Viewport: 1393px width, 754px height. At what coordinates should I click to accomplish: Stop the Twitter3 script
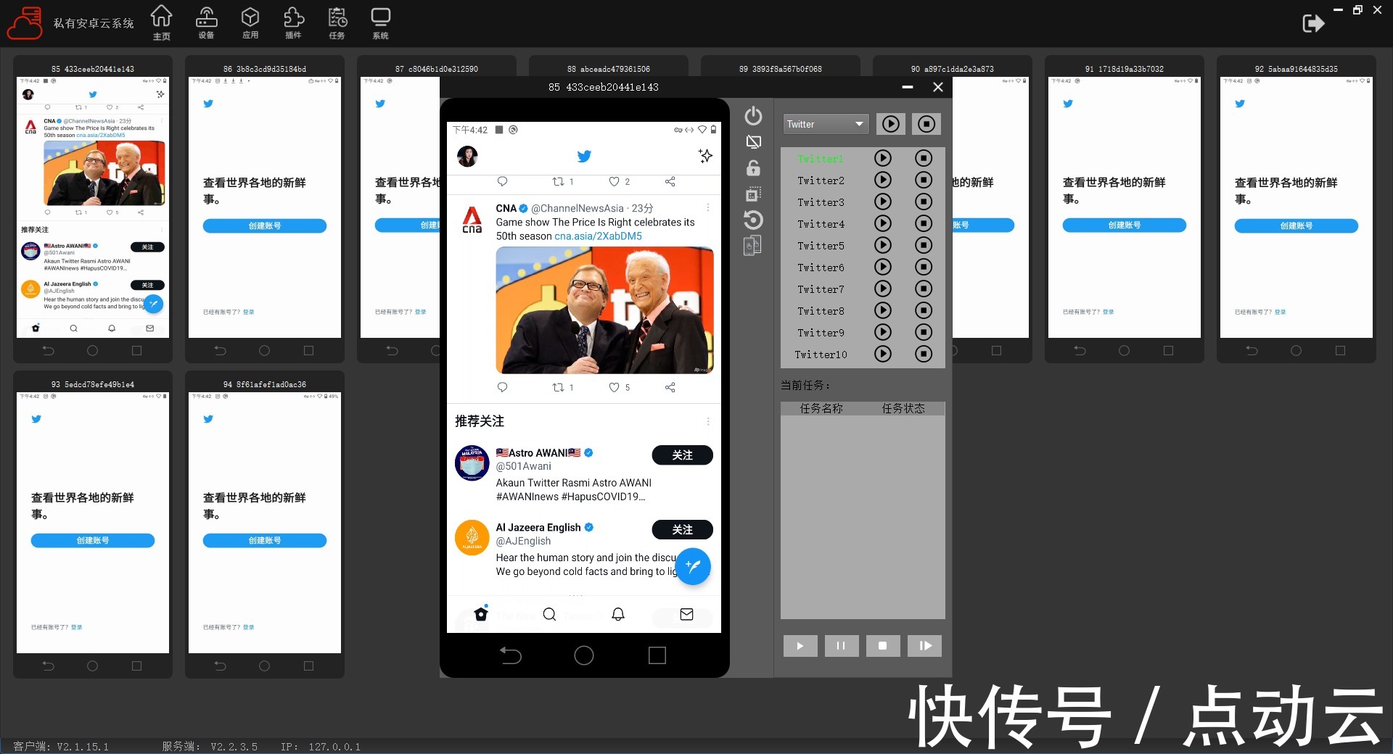click(923, 202)
